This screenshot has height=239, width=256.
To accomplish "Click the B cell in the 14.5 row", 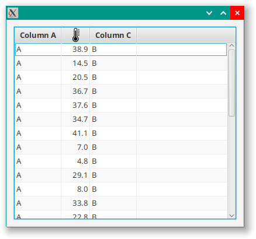I will (113, 64).
